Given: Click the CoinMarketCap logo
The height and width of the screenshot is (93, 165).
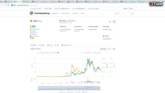Looking at the screenshot, I should click(40, 13).
